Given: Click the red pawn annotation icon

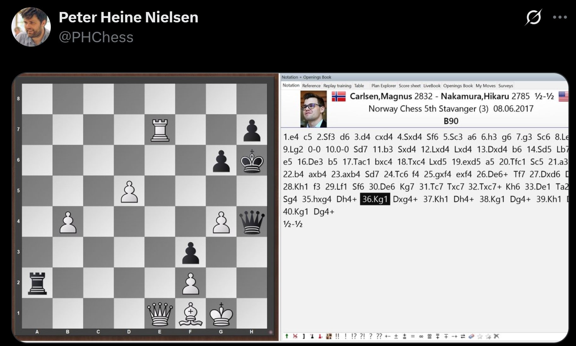Looking at the screenshot, I should [x=320, y=336].
